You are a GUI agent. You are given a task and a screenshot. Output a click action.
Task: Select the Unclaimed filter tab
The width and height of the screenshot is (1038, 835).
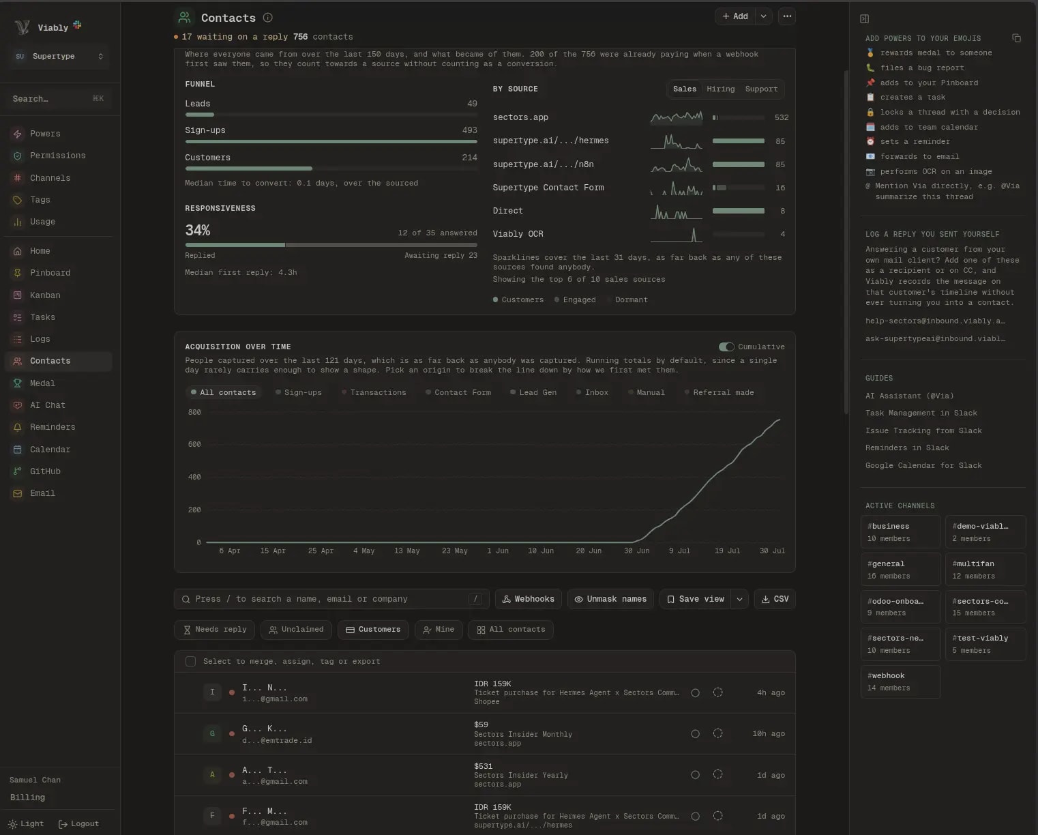click(x=296, y=630)
